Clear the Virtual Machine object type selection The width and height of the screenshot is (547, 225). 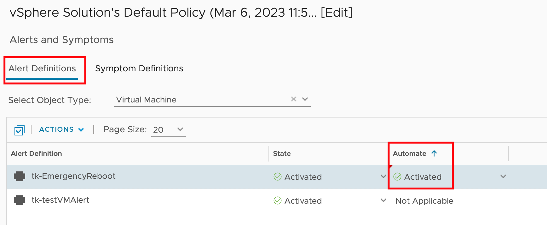[x=294, y=99]
